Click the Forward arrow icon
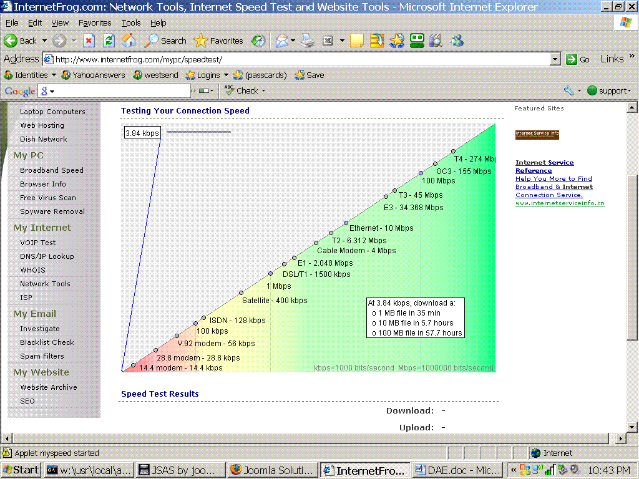This screenshot has height=479, width=639. click(59, 41)
